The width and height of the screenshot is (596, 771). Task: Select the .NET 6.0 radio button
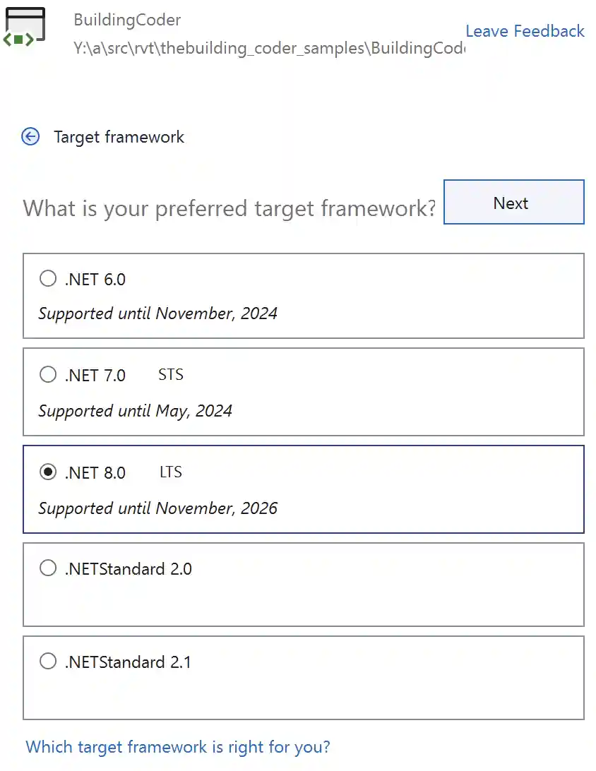pos(48,278)
